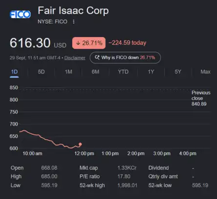View the 1Y chart range

tap(151, 72)
